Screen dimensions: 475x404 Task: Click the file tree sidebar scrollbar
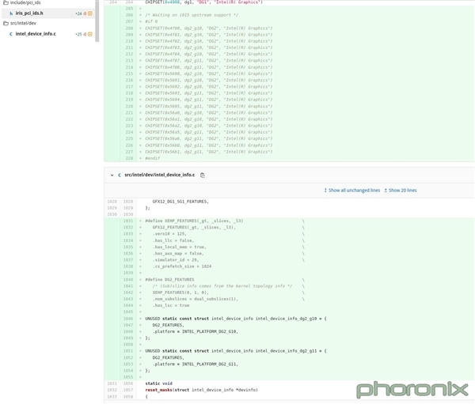point(97,21)
